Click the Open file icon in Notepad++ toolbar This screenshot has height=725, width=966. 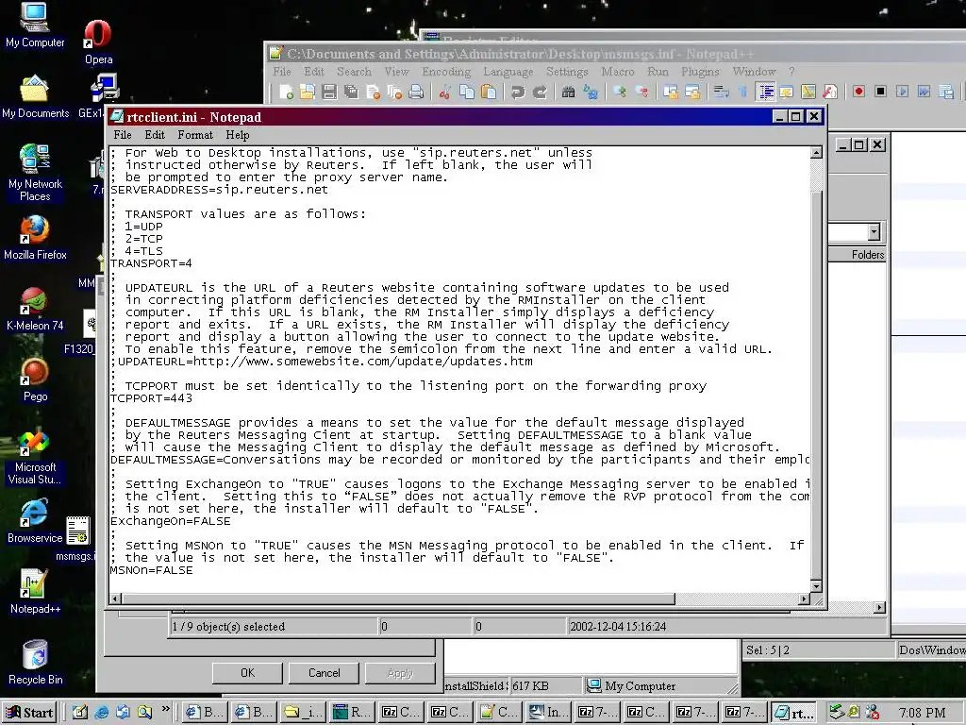308,93
